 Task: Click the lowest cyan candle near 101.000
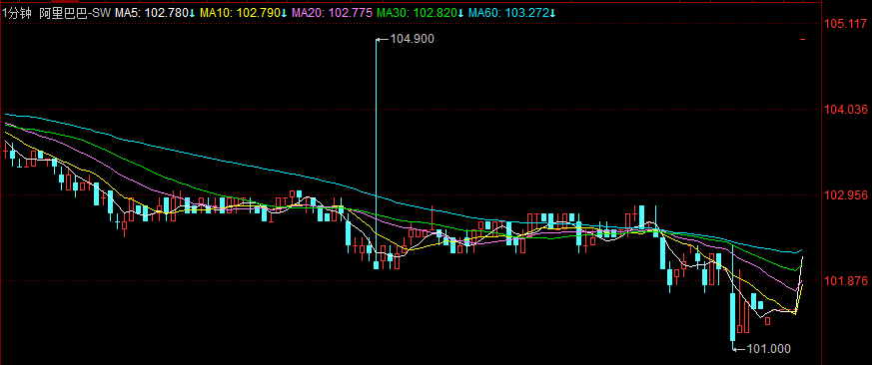click(x=732, y=317)
